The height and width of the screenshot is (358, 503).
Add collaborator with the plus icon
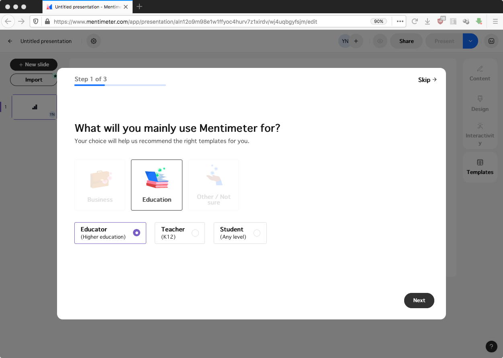[356, 41]
